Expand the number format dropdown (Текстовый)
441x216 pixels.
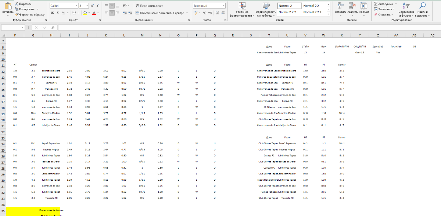point(223,6)
